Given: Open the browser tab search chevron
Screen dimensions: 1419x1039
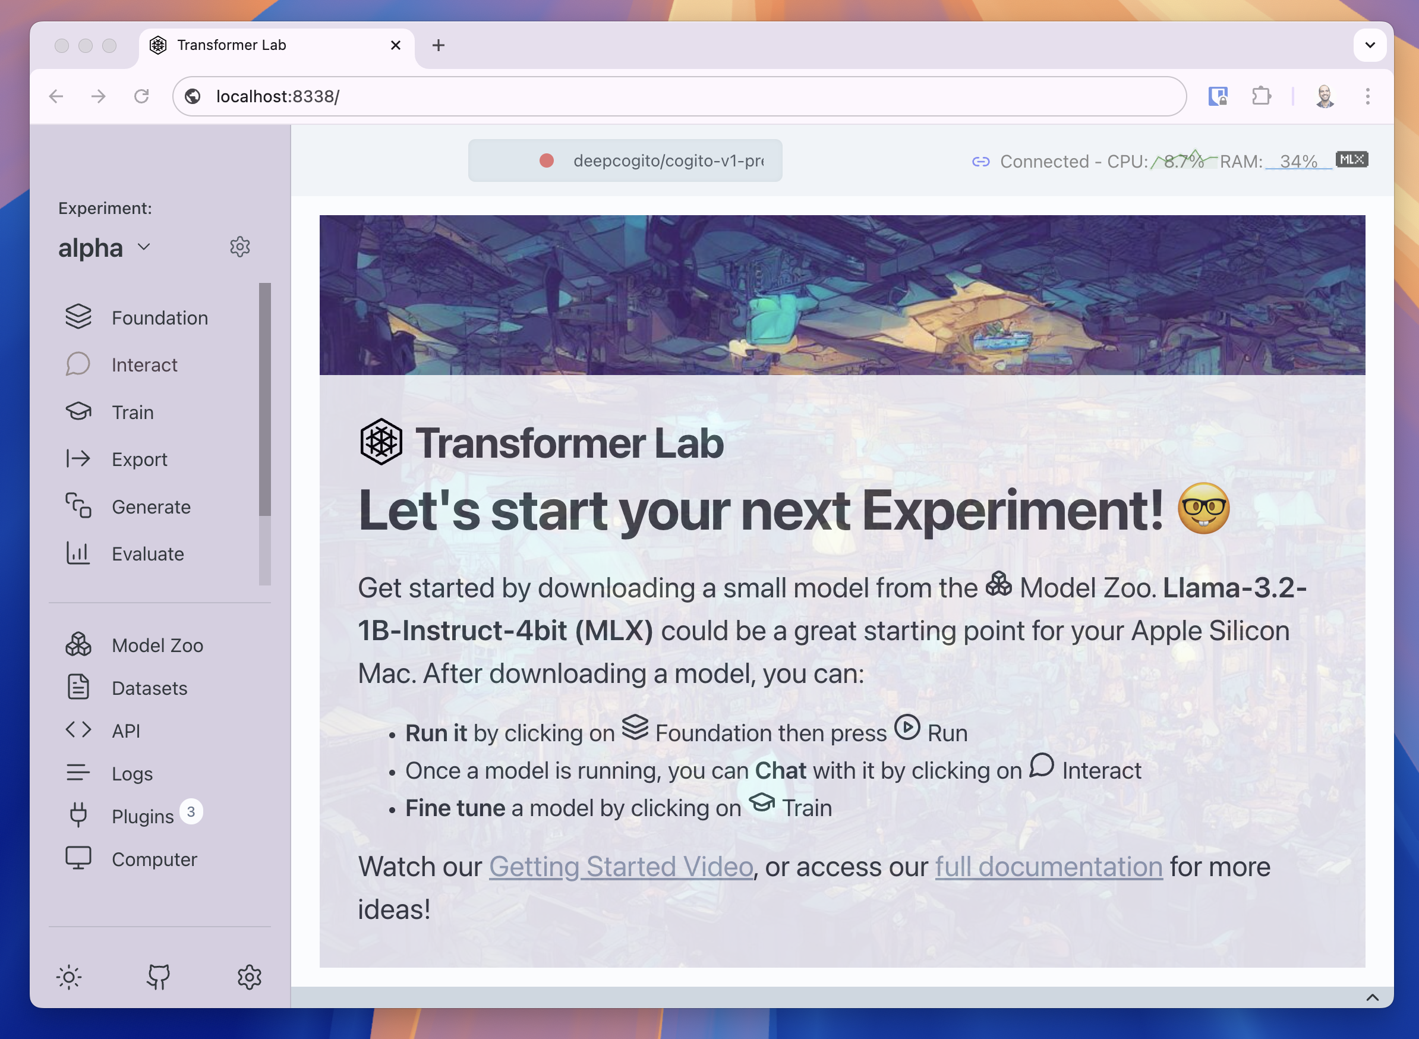Looking at the screenshot, I should point(1369,45).
